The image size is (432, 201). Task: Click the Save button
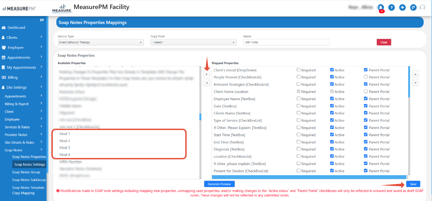(413, 184)
